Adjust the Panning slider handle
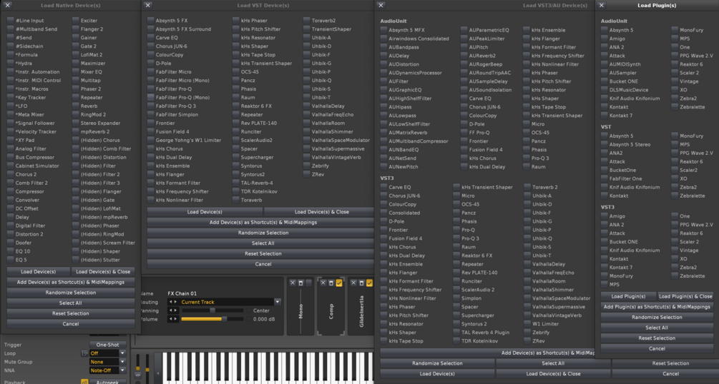 212,310
